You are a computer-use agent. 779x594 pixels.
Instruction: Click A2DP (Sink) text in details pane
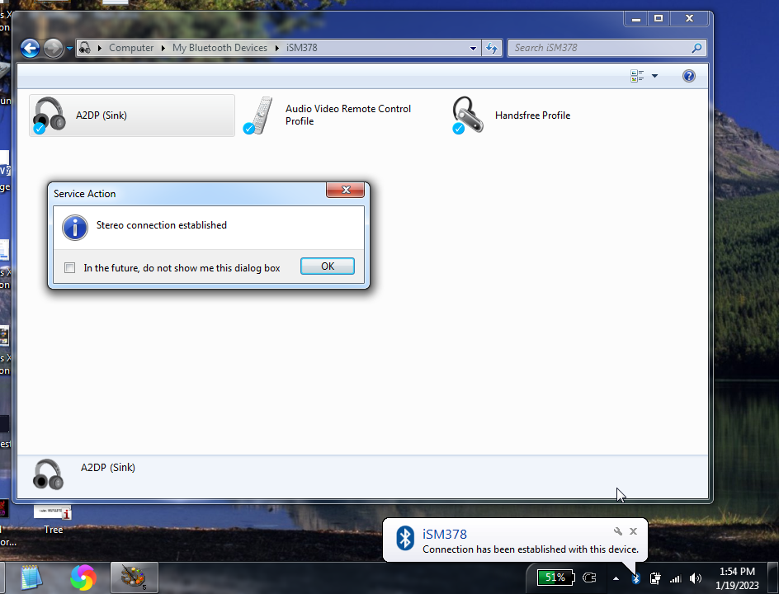[108, 467]
